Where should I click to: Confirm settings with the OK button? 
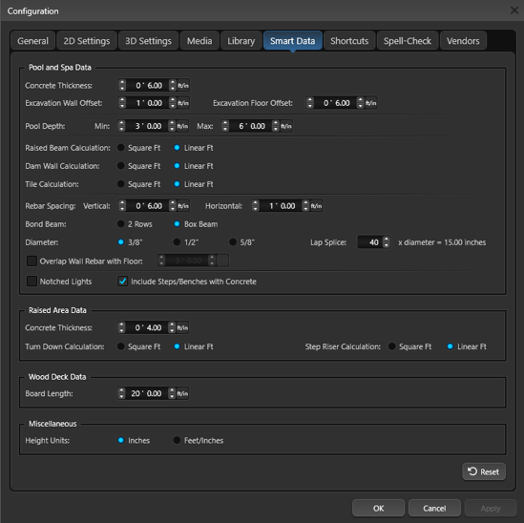[x=378, y=509]
